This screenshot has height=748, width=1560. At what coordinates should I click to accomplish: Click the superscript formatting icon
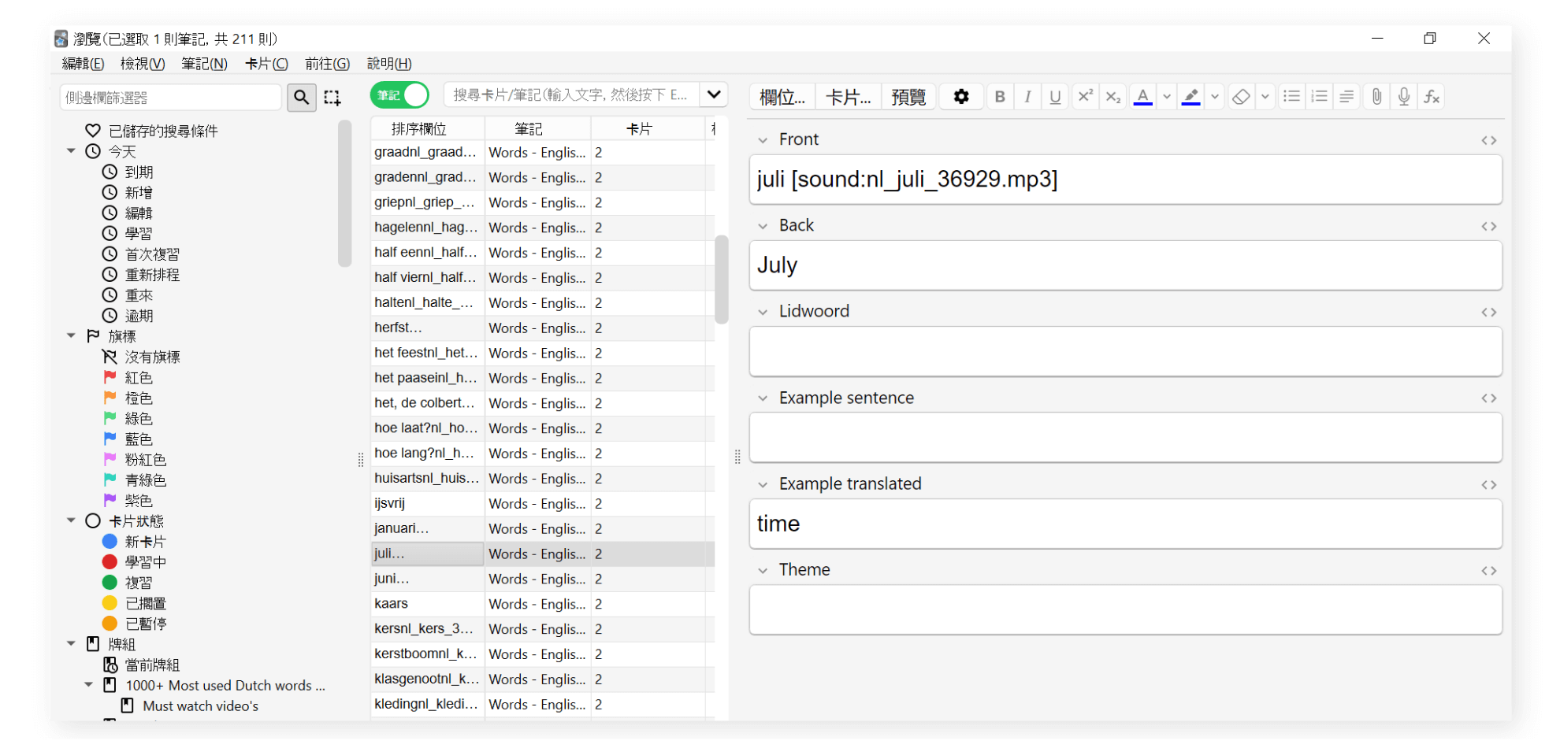click(x=1085, y=96)
